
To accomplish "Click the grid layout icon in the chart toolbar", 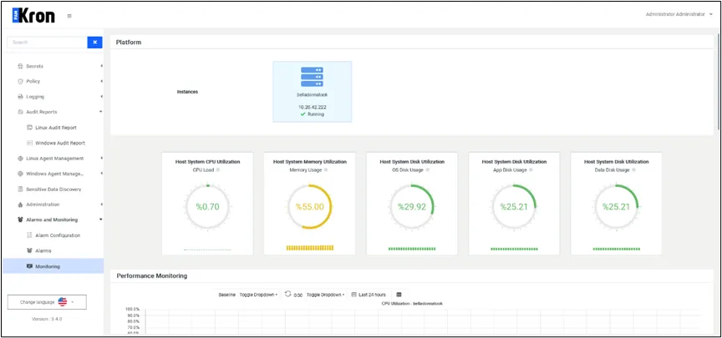I will [x=399, y=295].
